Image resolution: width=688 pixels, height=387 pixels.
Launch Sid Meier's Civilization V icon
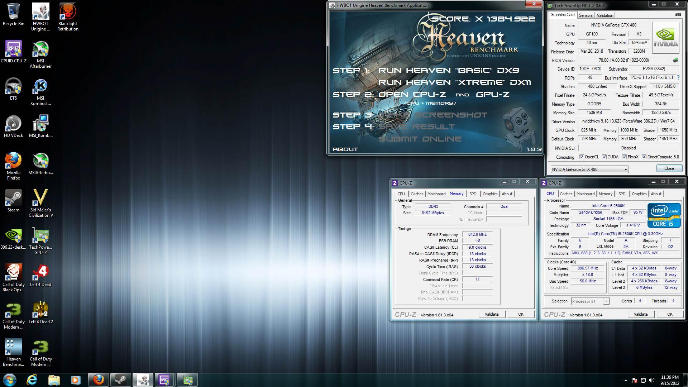pyautogui.click(x=40, y=204)
